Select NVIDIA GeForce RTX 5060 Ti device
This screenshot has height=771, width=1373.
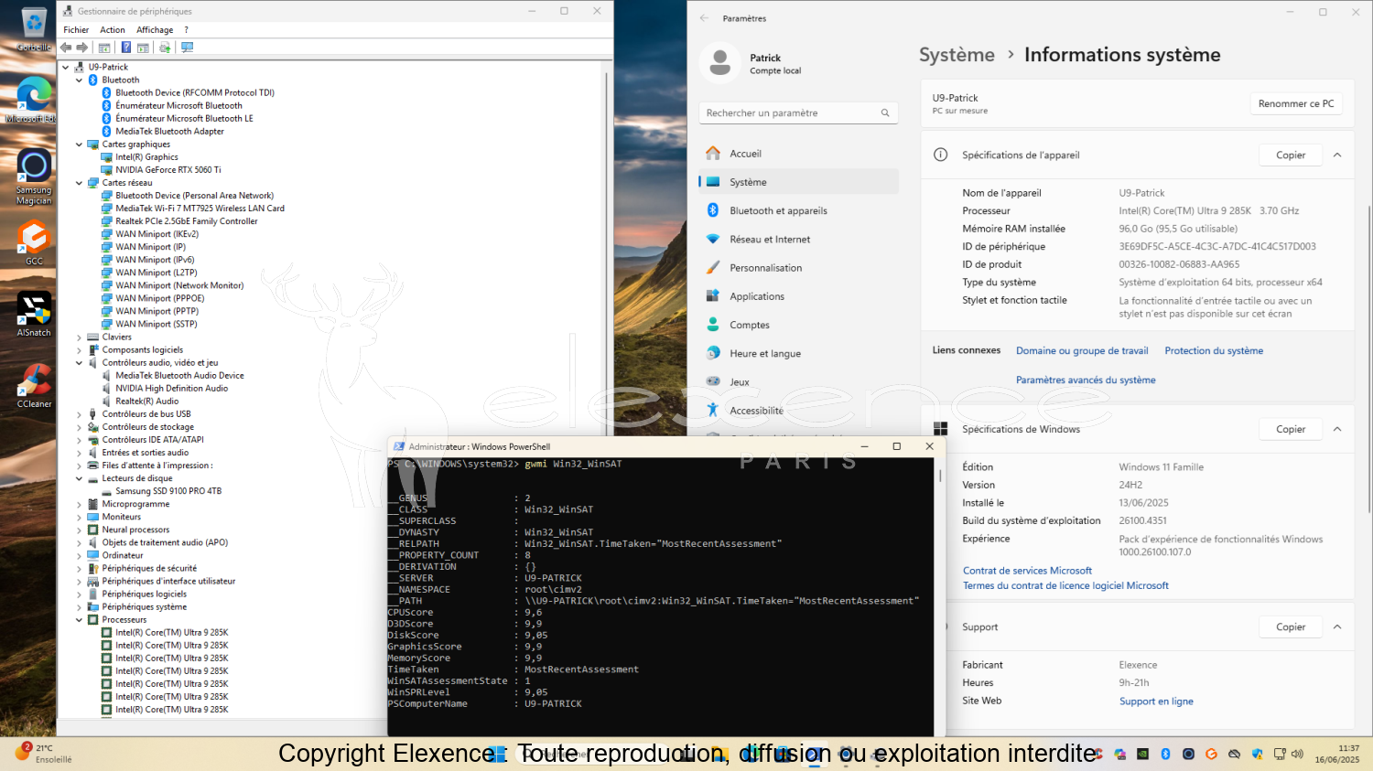pyautogui.click(x=168, y=170)
